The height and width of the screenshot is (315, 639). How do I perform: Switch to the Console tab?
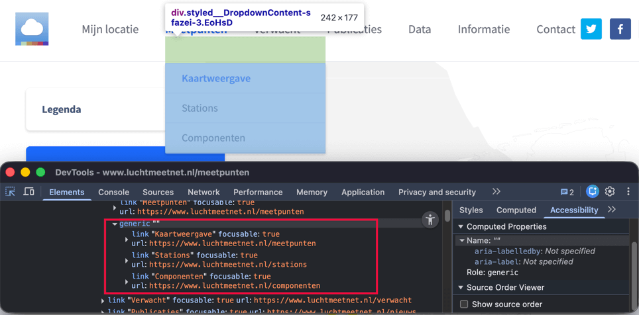click(x=113, y=192)
